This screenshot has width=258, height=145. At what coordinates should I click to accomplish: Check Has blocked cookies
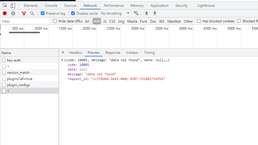199,21
